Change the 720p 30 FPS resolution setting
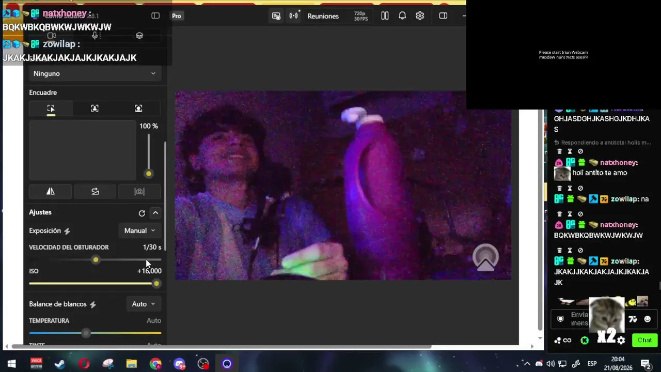The image size is (661, 372). click(361, 16)
